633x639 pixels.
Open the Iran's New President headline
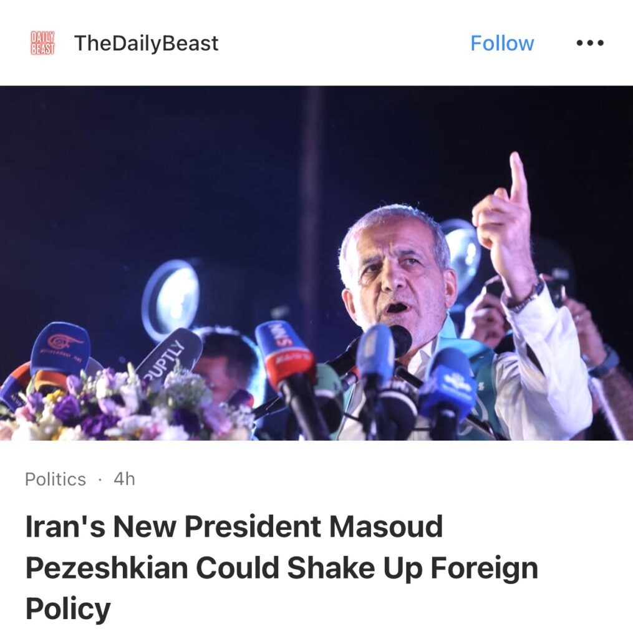282,567
